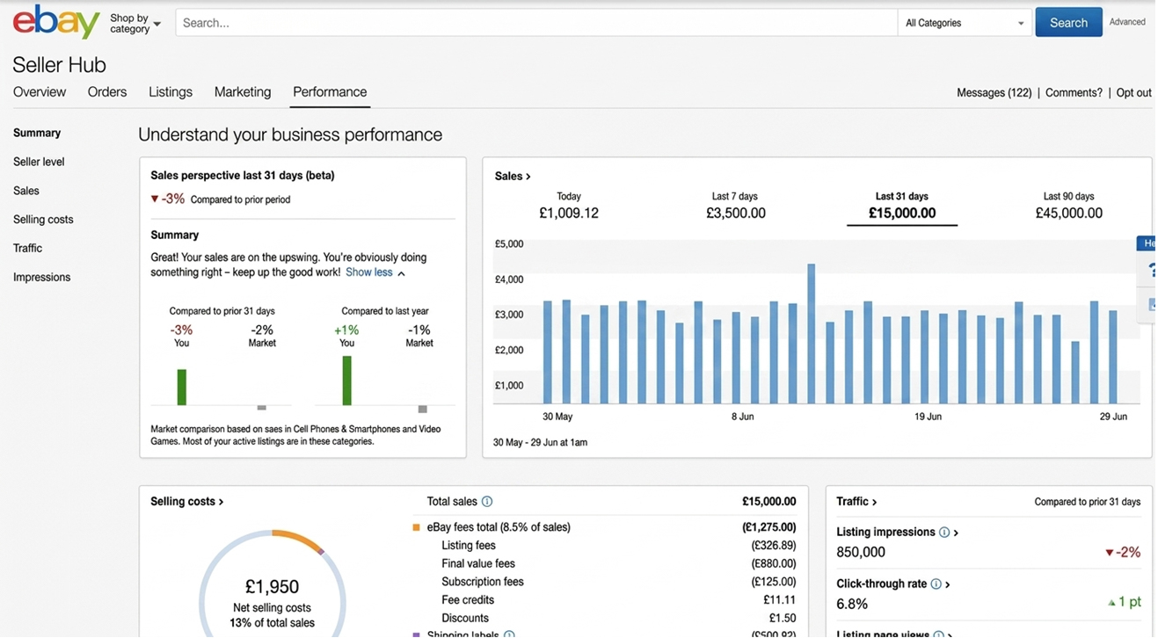
Task: Click into the Search input field
Action: [x=536, y=23]
